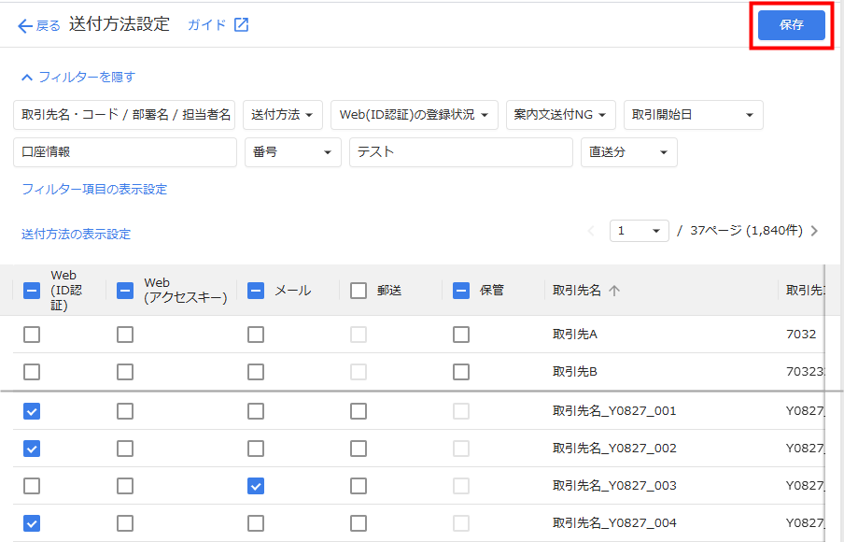Uncheck Web(ID認証) for 取引先名_Y0827_001
The image size is (844, 542).
coord(32,411)
